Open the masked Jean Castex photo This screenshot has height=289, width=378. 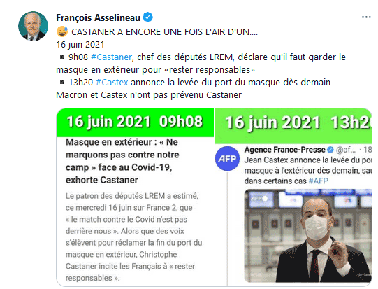[308, 236]
